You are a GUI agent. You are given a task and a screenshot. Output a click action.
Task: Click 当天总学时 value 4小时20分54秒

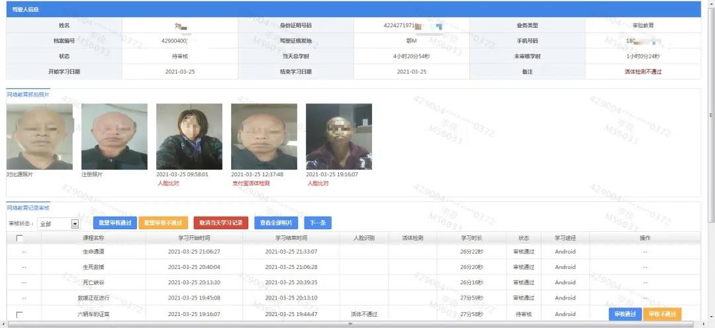tap(411, 56)
